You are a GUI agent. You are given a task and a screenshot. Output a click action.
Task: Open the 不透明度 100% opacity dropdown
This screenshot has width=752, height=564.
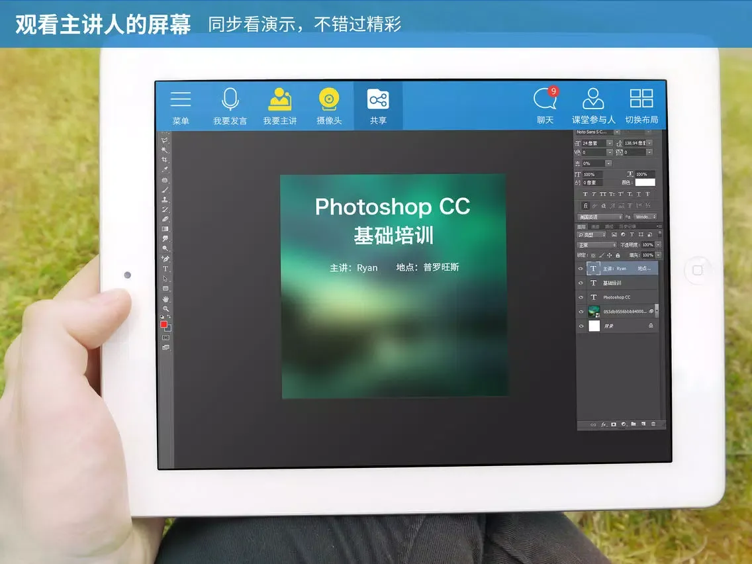(x=659, y=244)
